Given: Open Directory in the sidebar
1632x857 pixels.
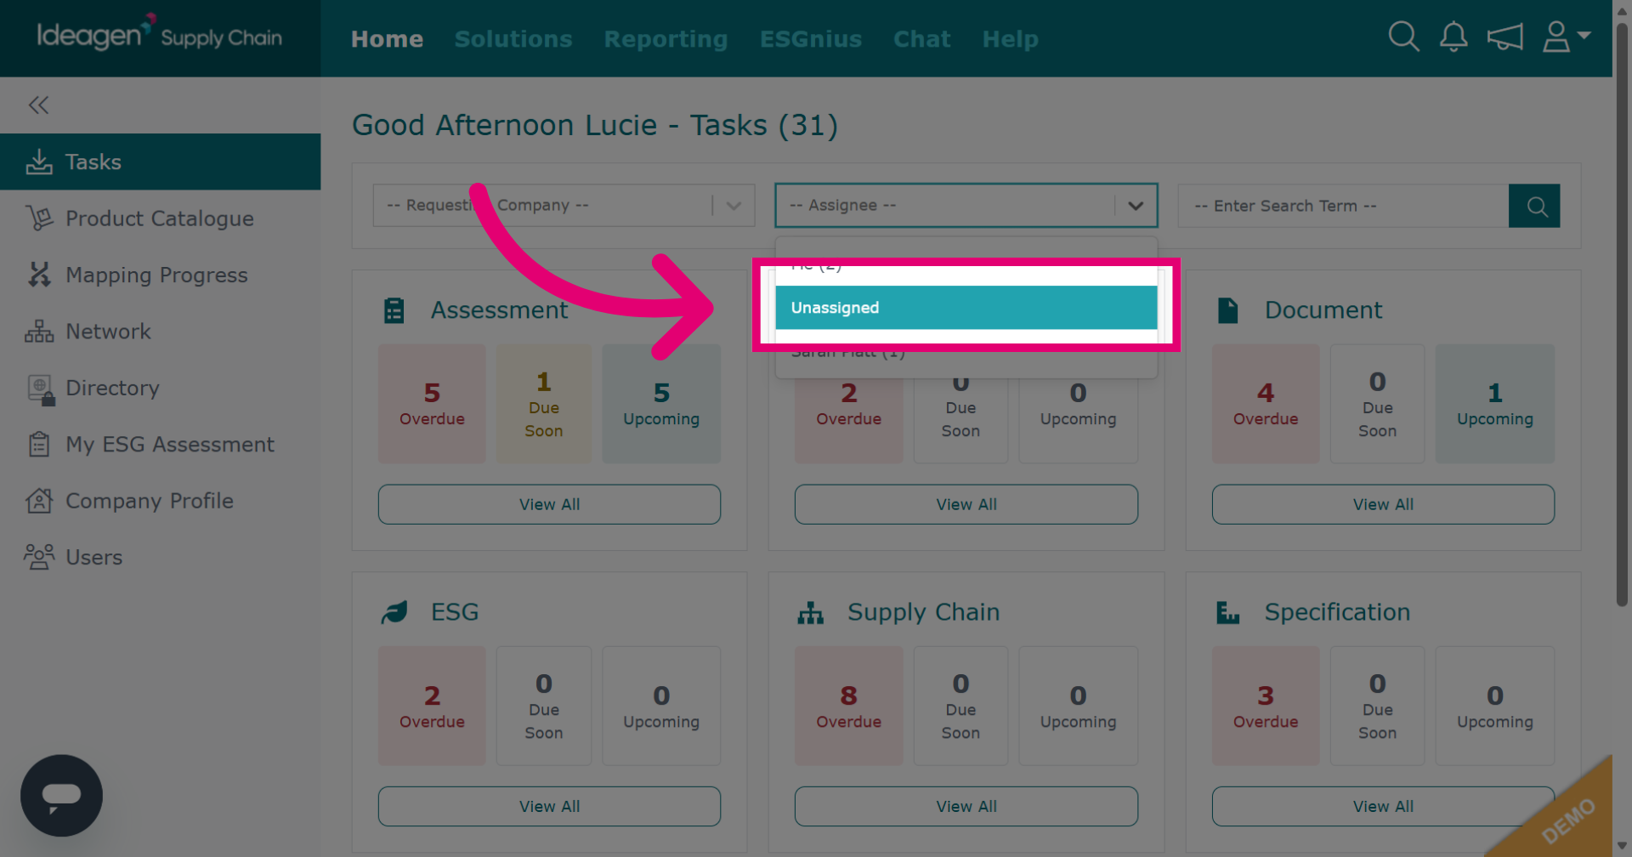Looking at the screenshot, I should pyautogui.click(x=160, y=388).
